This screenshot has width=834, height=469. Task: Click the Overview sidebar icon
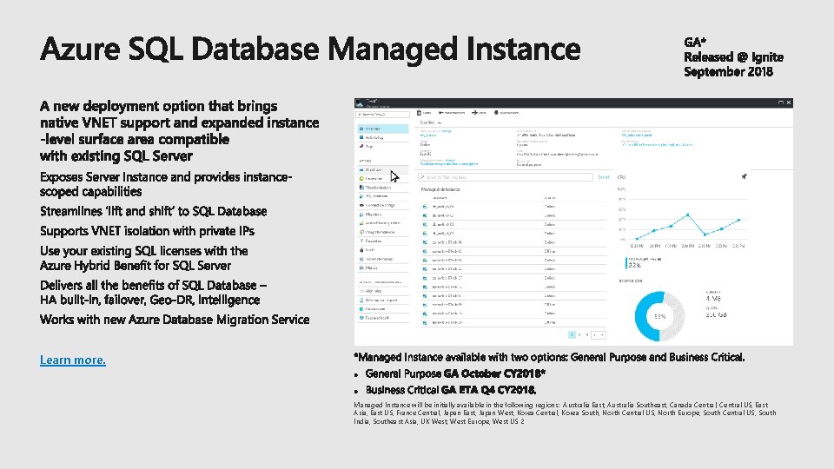click(x=361, y=129)
